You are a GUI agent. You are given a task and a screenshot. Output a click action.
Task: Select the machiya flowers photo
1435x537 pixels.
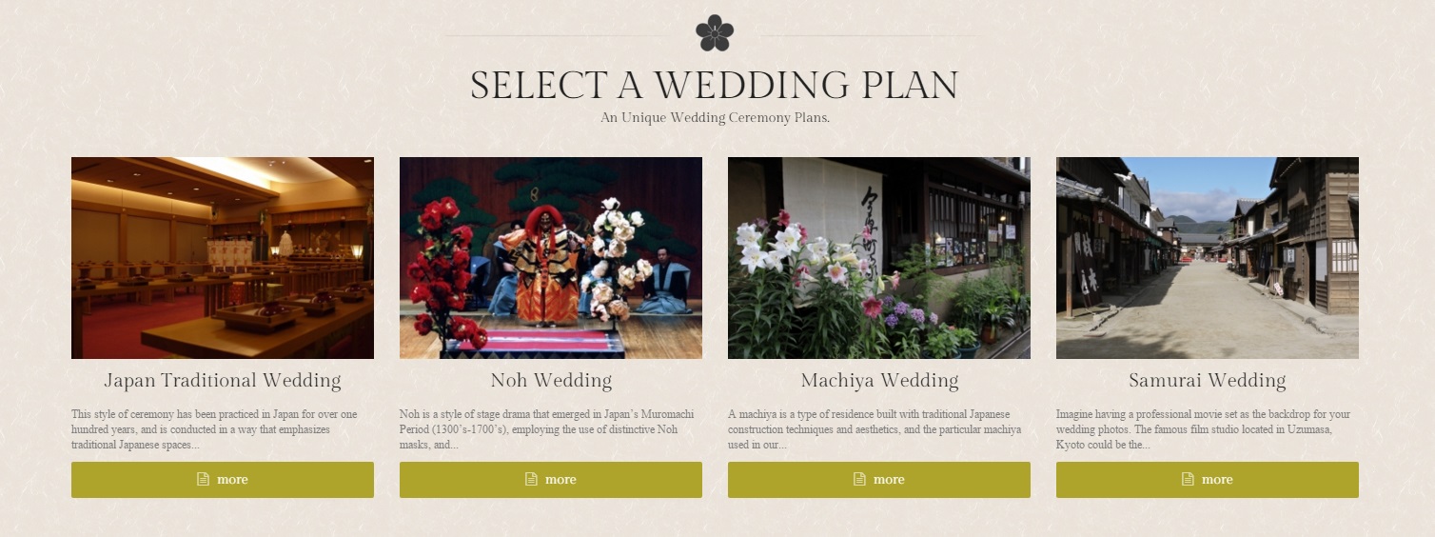[x=879, y=258]
